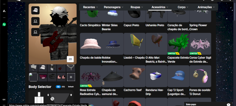Switch body type to R15
The width and height of the screenshot is (236, 106).
pyautogui.click(x=63, y=87)
